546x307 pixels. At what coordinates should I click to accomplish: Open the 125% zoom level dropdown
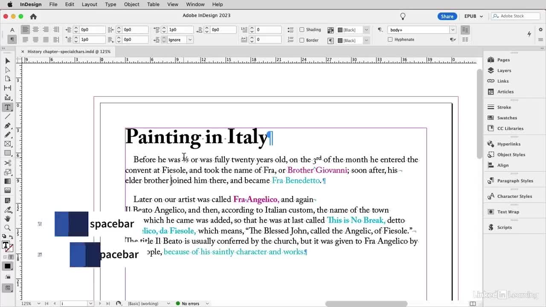(38, 304)
